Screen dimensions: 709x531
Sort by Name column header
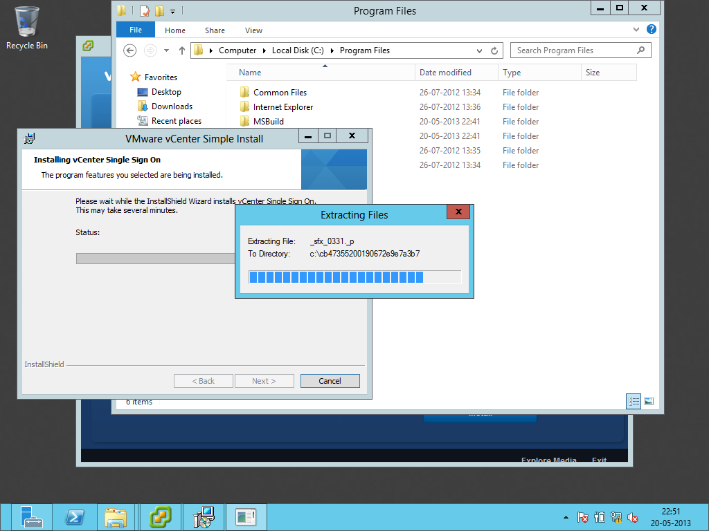pos(321,73)
